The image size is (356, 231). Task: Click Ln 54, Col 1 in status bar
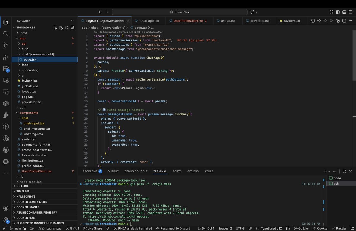[206, 228]
